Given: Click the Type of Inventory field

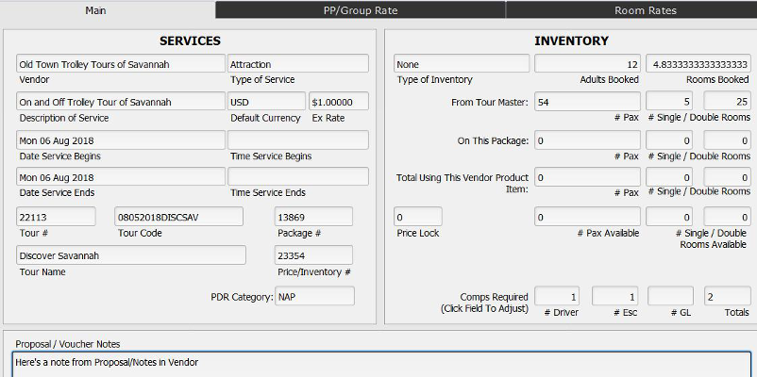Looking at the screenshot, I should 462,64.
